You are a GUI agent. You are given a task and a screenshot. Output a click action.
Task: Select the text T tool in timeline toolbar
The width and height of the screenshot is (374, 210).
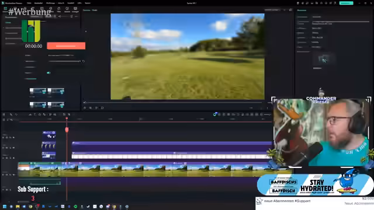(x=35, y=114)
